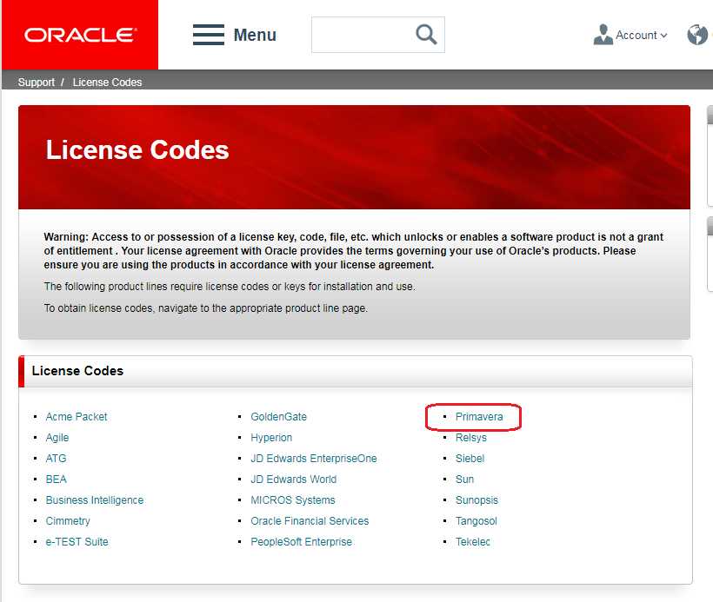This screenshot has height=602, width=713.
Task: Open the globe language icon
Action: (x=697, y=35)
